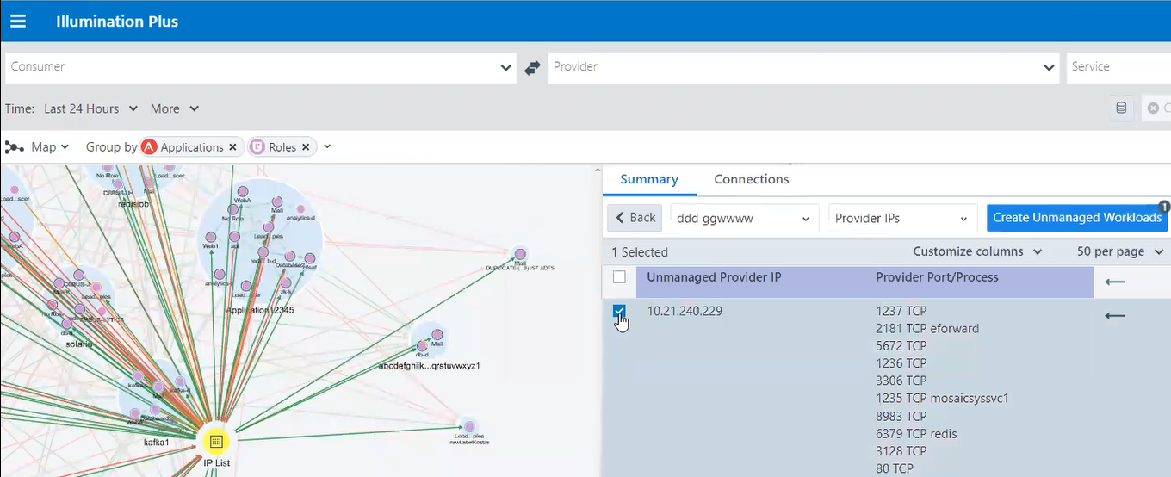
Task: Click the 1235 TCP mosaicsyssvc1 entry
Action: [942, 398]
